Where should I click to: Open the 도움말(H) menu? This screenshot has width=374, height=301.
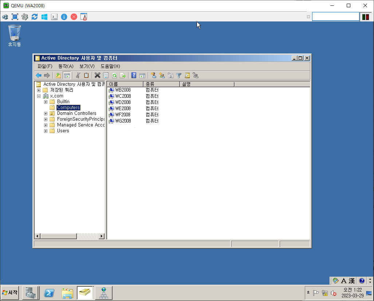tap(110, 66)
